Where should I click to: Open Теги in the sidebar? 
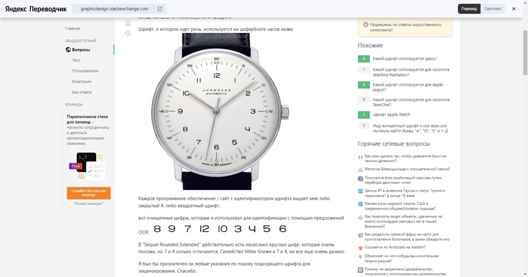(x=76, y=60)
